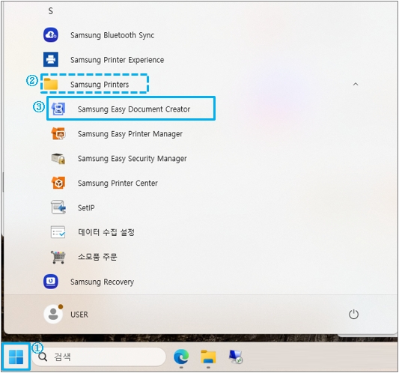Launch Samsung Easy Document Creator icon
Screen dimensions: 399x373
point(58,109)
